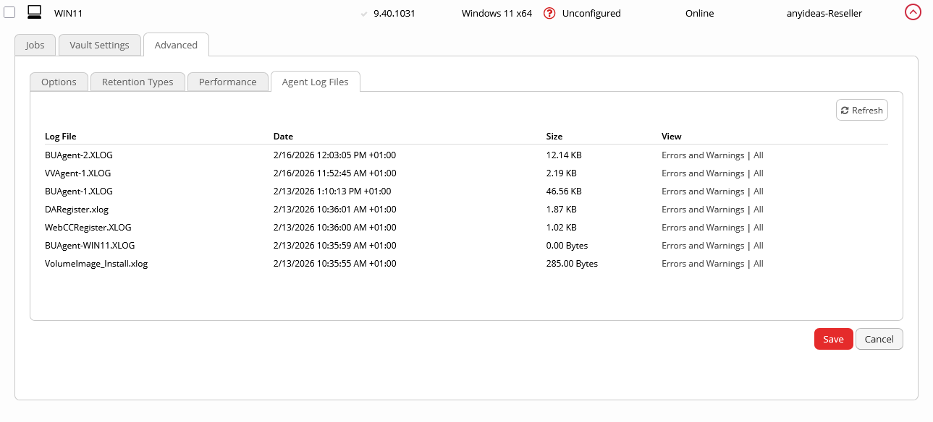Collapse the WIN11 agent details chevron
Image resolution: width=933 pixels, height=422 pixels.
[x=913, y=12]
